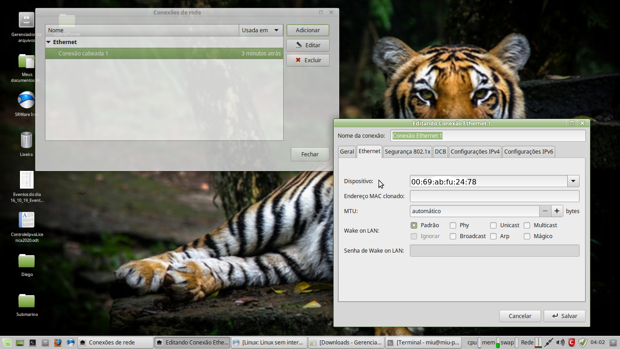This screenshot has width=620, height=349.
Task: Click the Adicionar button
Action: [x=308, y=30]
